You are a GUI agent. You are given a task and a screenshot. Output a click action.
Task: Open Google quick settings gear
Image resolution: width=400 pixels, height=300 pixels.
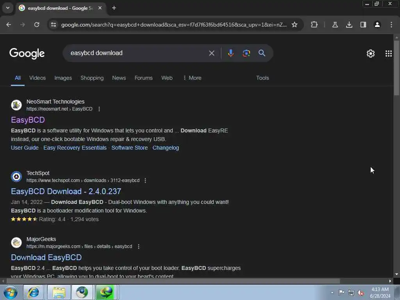(370, 54)
